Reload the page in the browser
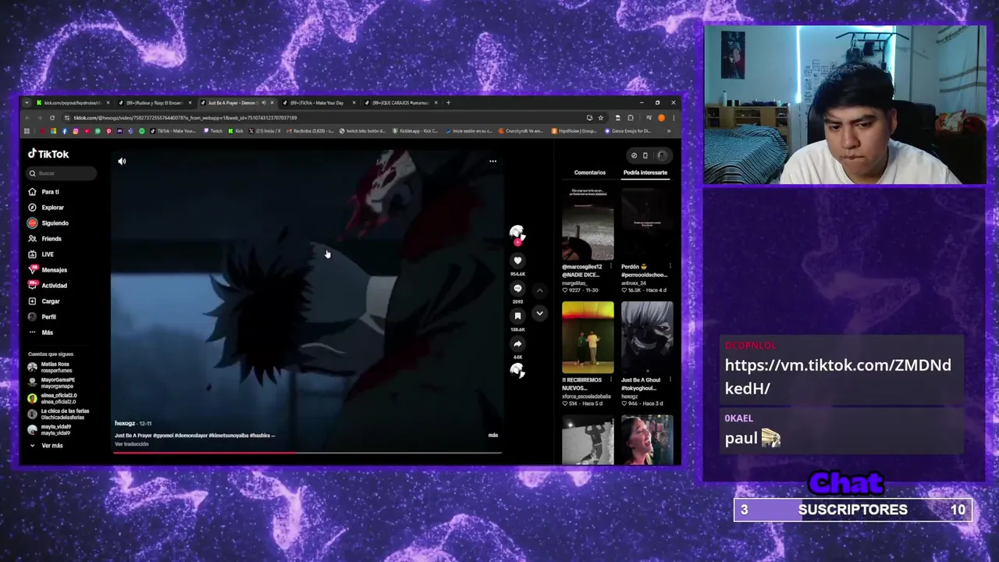The width and height of the screenshot is (999, 562). click(52, 118)
